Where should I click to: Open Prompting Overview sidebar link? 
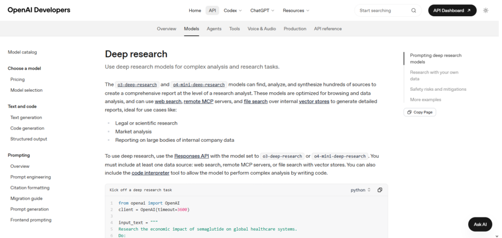20,166
